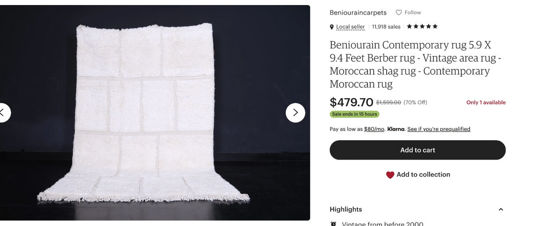Image resolution: width=538 pixels, height=226 pixels.
Task: Click the Beniourain Contemporary rug listing title
Action: click(415, 64)
